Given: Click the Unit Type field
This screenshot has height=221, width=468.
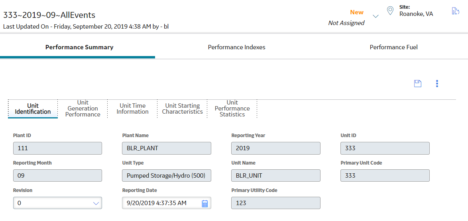Looking at the screenshot, I should click(x=167, y=176).
